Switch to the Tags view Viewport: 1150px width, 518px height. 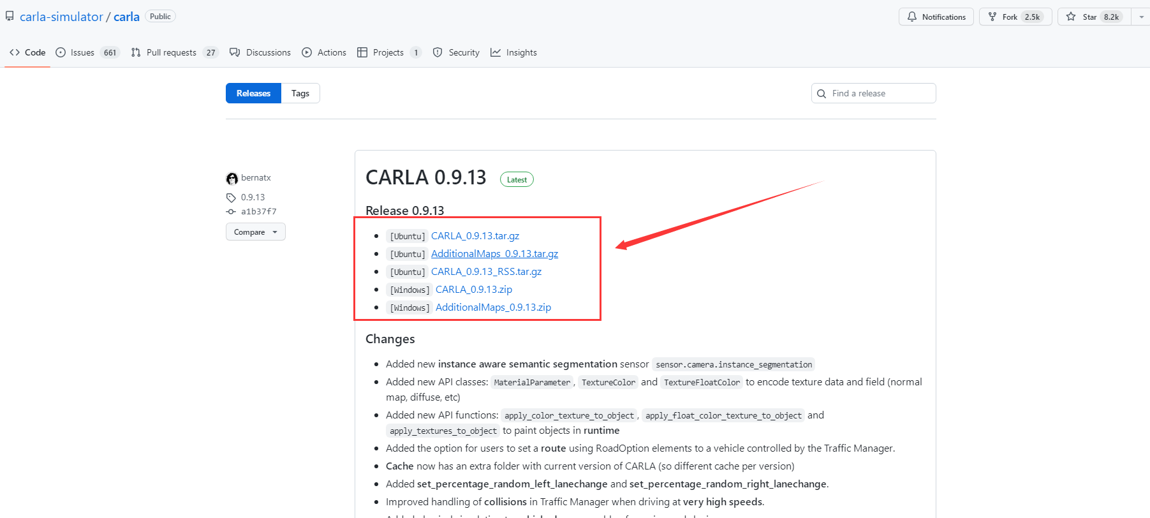pyautogui.click(x=300, y=93)
